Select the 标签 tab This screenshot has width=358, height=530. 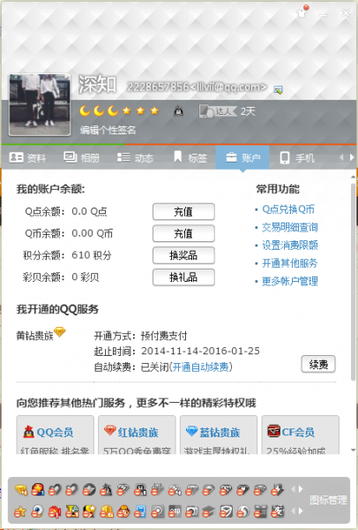(190, 157)
